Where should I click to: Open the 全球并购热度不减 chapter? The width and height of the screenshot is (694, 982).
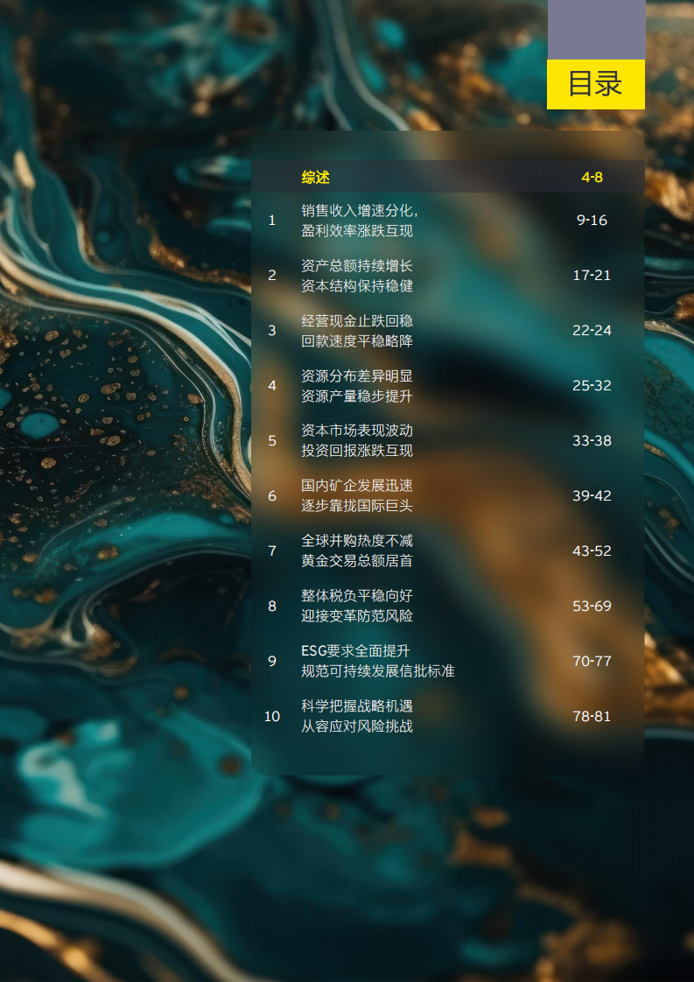356,551
